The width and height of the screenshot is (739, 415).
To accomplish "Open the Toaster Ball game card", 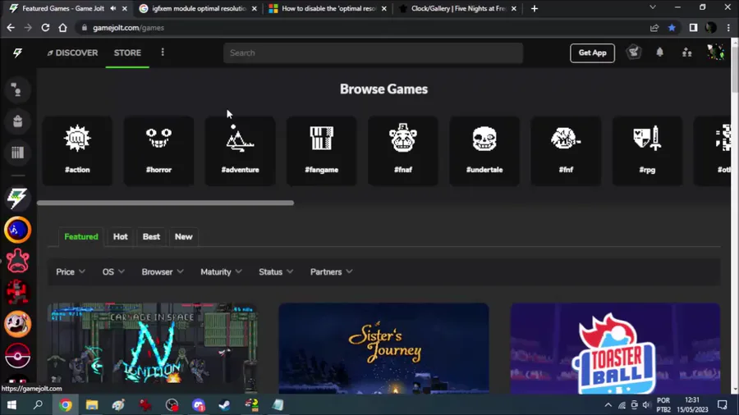I will point(615,349).
